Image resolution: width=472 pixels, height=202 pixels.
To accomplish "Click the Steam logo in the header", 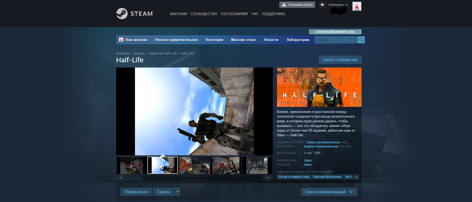I will pos(135,14).
